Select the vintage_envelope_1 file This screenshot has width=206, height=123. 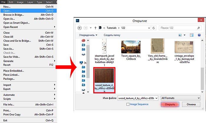coord(184,52)
